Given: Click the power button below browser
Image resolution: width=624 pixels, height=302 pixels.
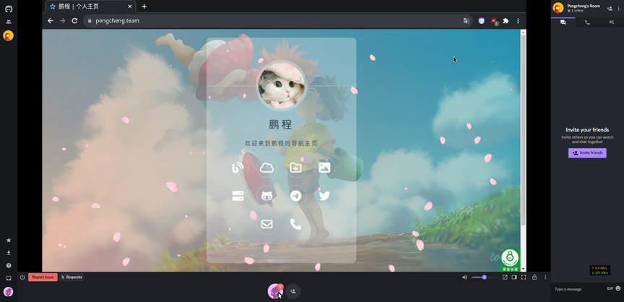Looking at the screenshot, I should (22, 277).
